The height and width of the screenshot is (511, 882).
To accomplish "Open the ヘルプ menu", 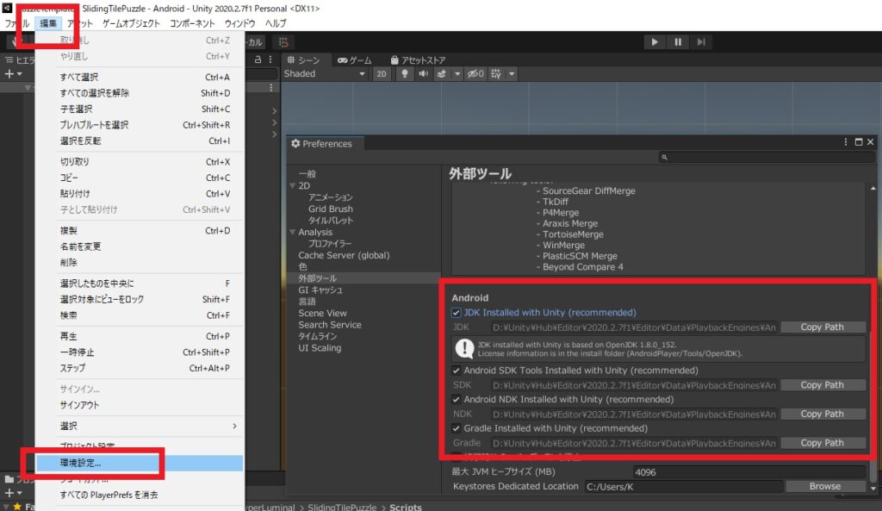I will [x=276, y=23].
